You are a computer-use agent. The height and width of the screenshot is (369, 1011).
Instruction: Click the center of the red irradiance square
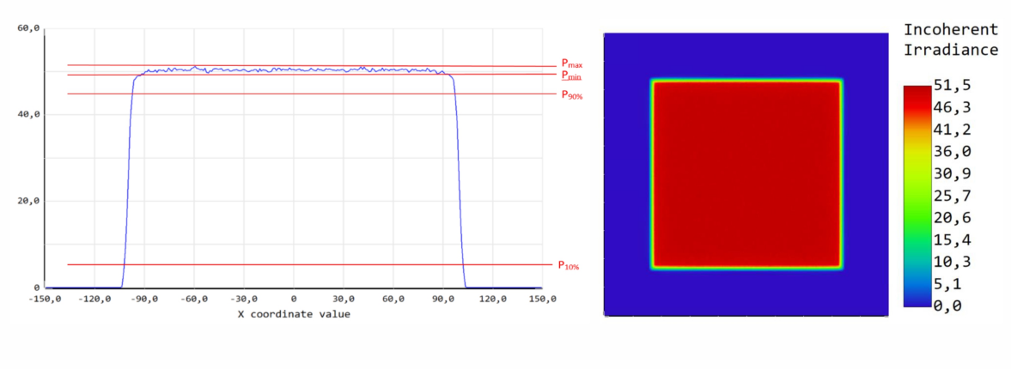746,174
